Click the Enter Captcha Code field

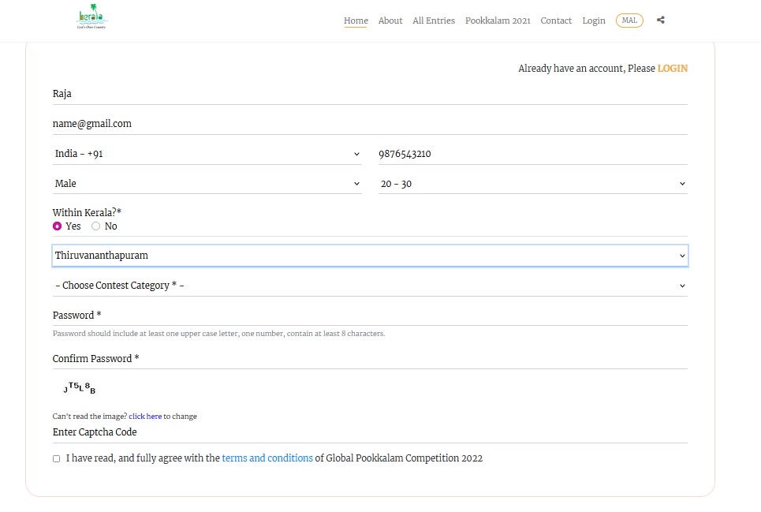click(x=370, y=432)
